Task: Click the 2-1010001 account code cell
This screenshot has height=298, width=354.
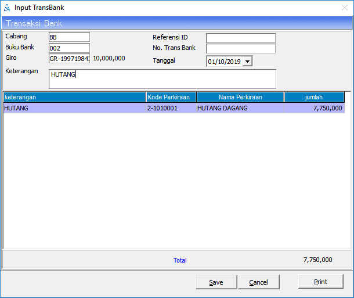Action: (162, 108)
